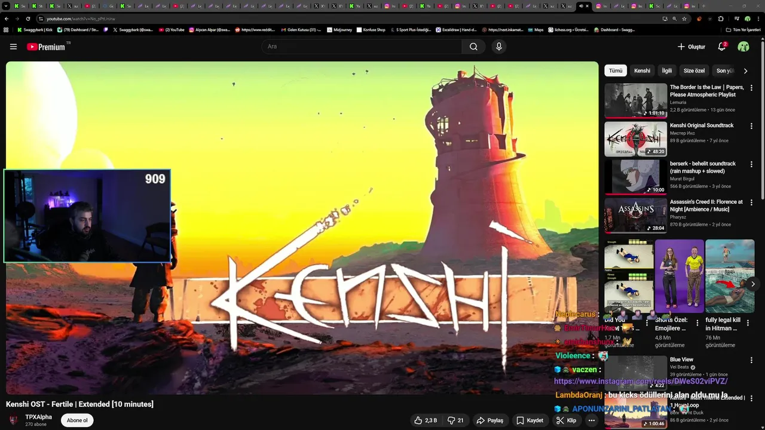The image size is (765, 430).
Task: Open Excalidraw bookmark
Action: [455, 29]
